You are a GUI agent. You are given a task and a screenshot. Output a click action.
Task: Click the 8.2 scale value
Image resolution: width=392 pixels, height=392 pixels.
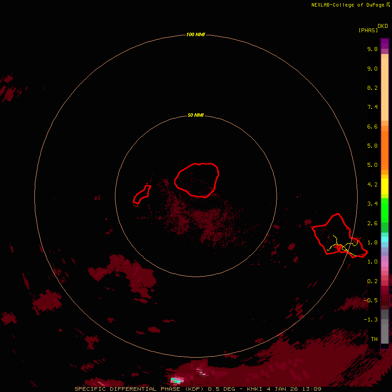coord(372,88)
